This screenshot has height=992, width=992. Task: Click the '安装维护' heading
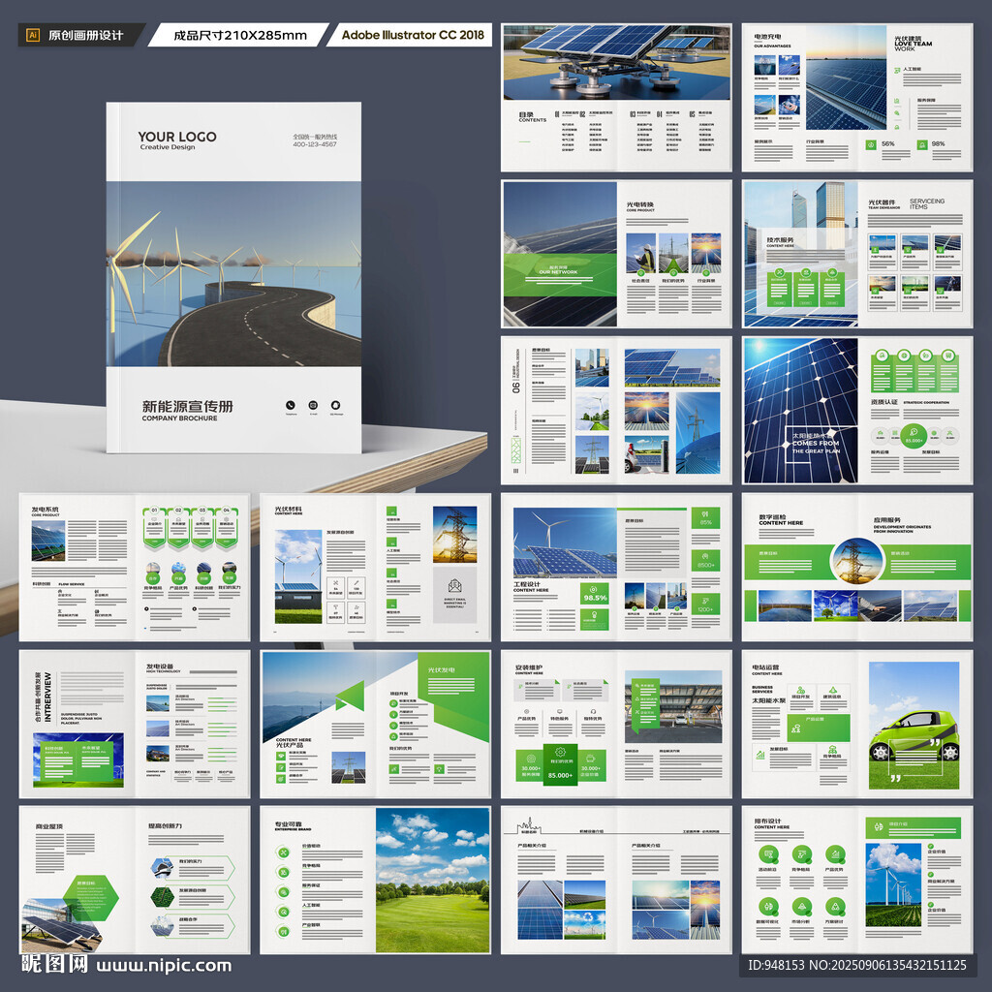point(528,666)
